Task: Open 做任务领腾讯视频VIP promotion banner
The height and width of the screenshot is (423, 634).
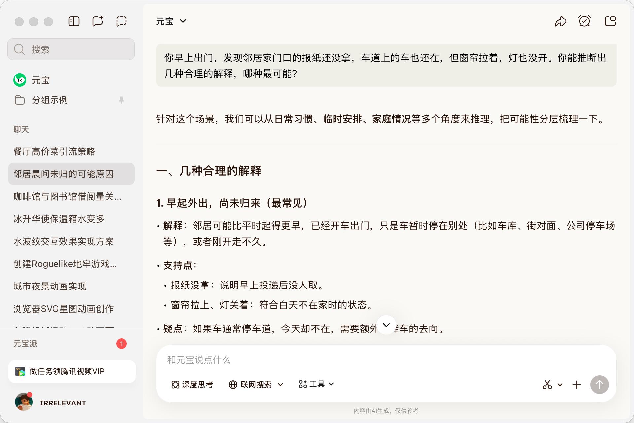Action: coord(72,371)
